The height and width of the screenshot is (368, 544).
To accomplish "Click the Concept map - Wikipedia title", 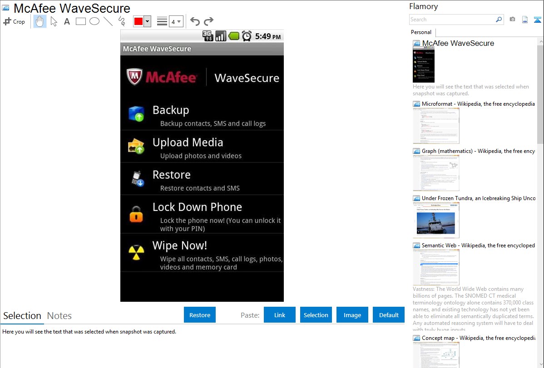I will (479, 338).
